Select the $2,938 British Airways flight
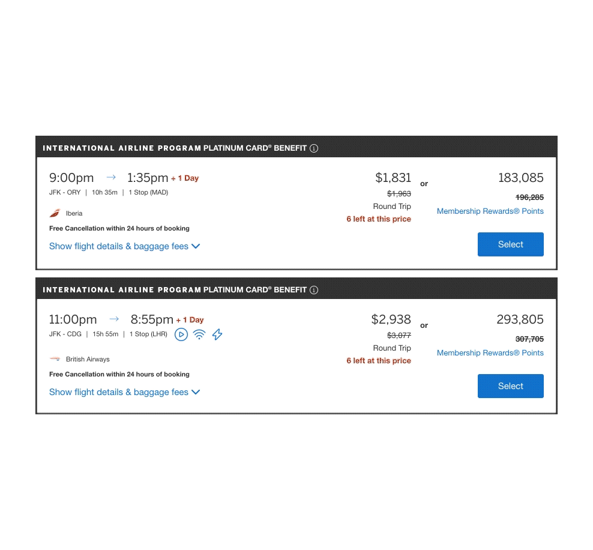 tap(510, 386)
